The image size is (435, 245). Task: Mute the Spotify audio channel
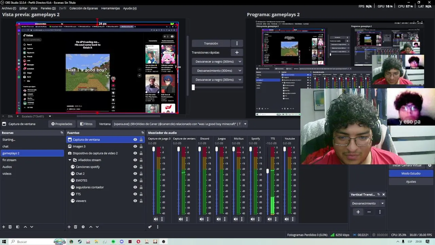[253, 219]
